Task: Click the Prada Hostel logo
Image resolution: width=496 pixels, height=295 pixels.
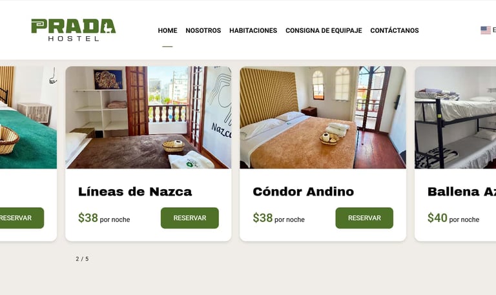Action: tap(74, 30)
